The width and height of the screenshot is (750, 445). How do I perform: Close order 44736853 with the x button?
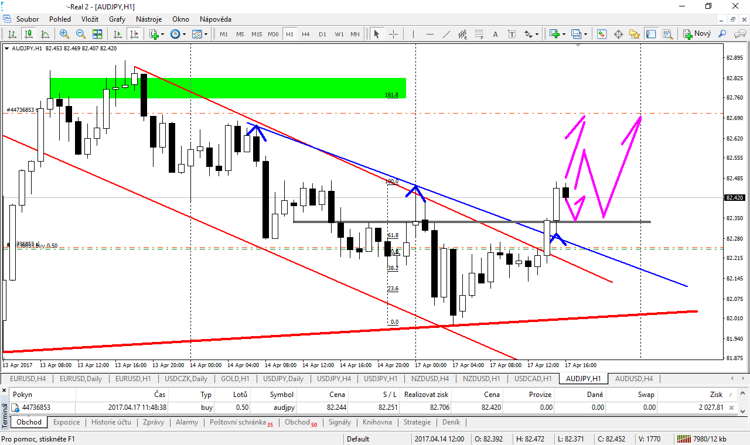pos(731,408)
